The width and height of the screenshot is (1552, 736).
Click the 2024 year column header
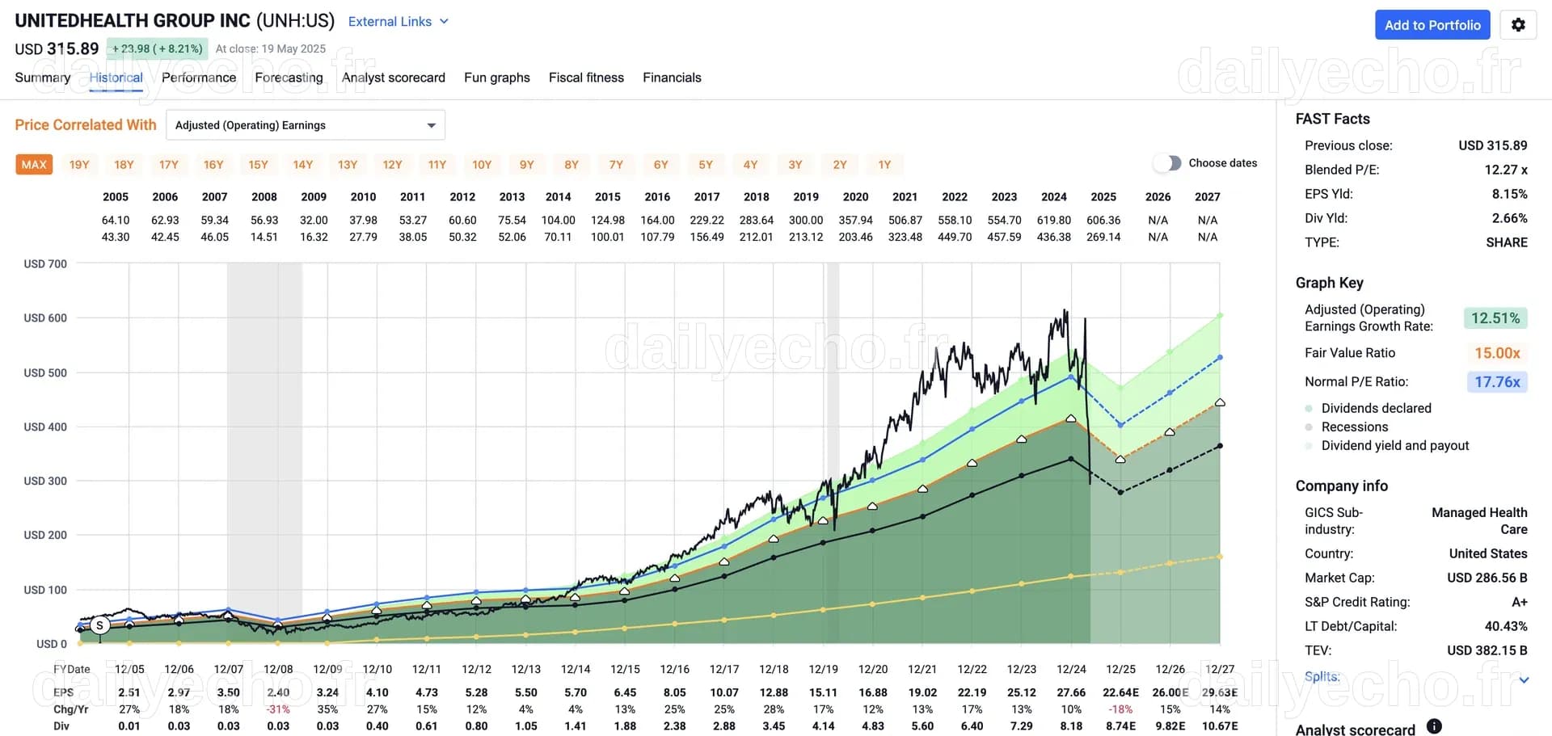pyautogui.click(x=1053, y=197)
